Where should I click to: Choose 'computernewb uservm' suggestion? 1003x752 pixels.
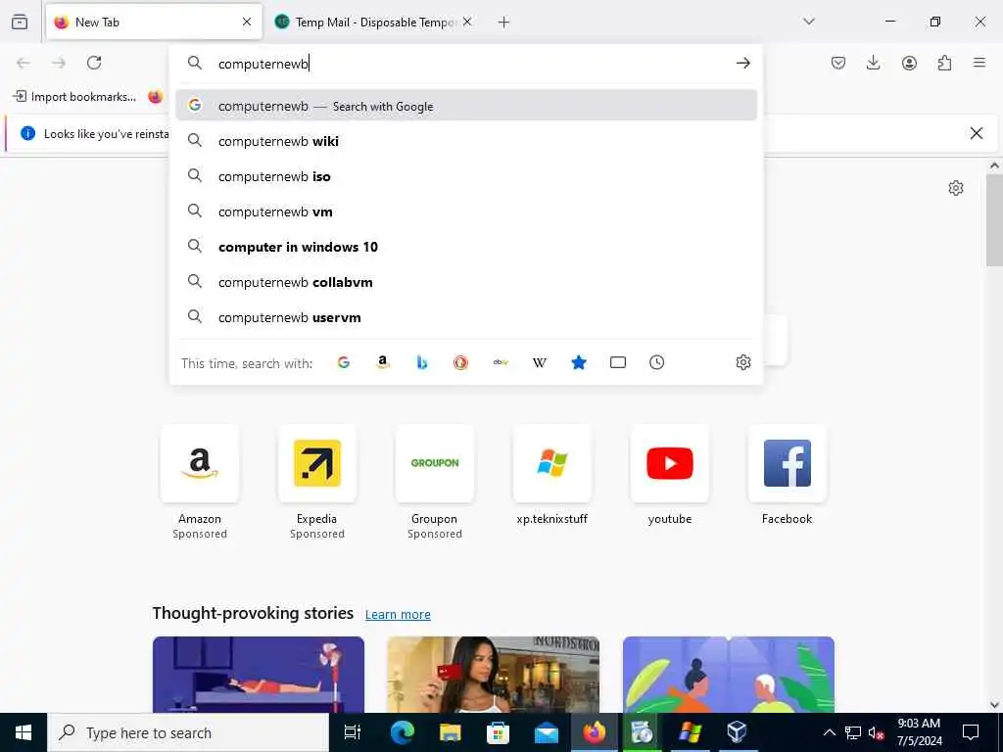tap(466, 317)
